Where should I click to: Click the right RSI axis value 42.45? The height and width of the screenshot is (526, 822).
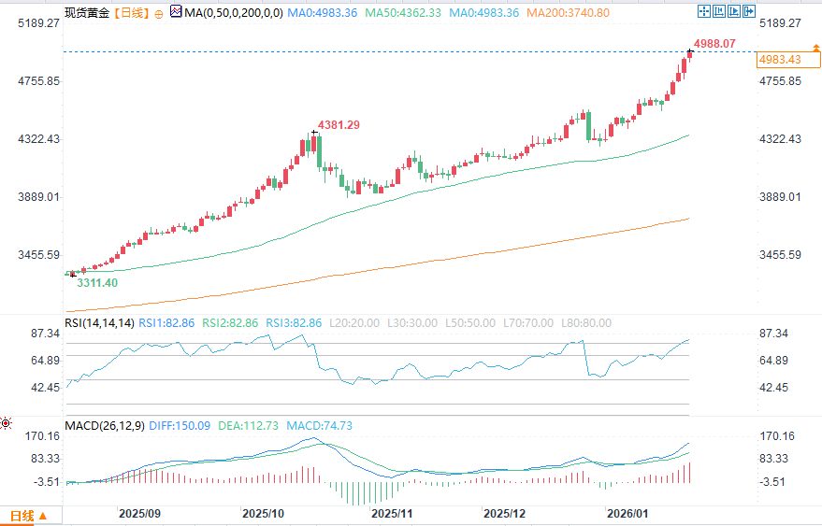(x=773, y=388)
